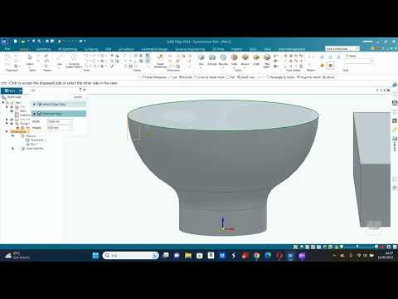Click the Solid Edge application button

point(4,42)
